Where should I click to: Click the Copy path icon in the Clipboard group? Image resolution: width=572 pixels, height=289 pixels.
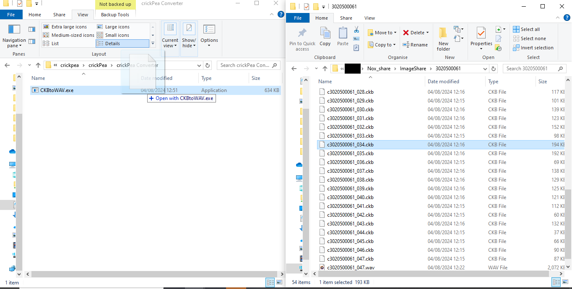coord(356,39)
